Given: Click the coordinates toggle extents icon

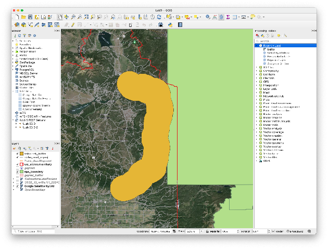Looking at the screenshot, I should point(174,231).
